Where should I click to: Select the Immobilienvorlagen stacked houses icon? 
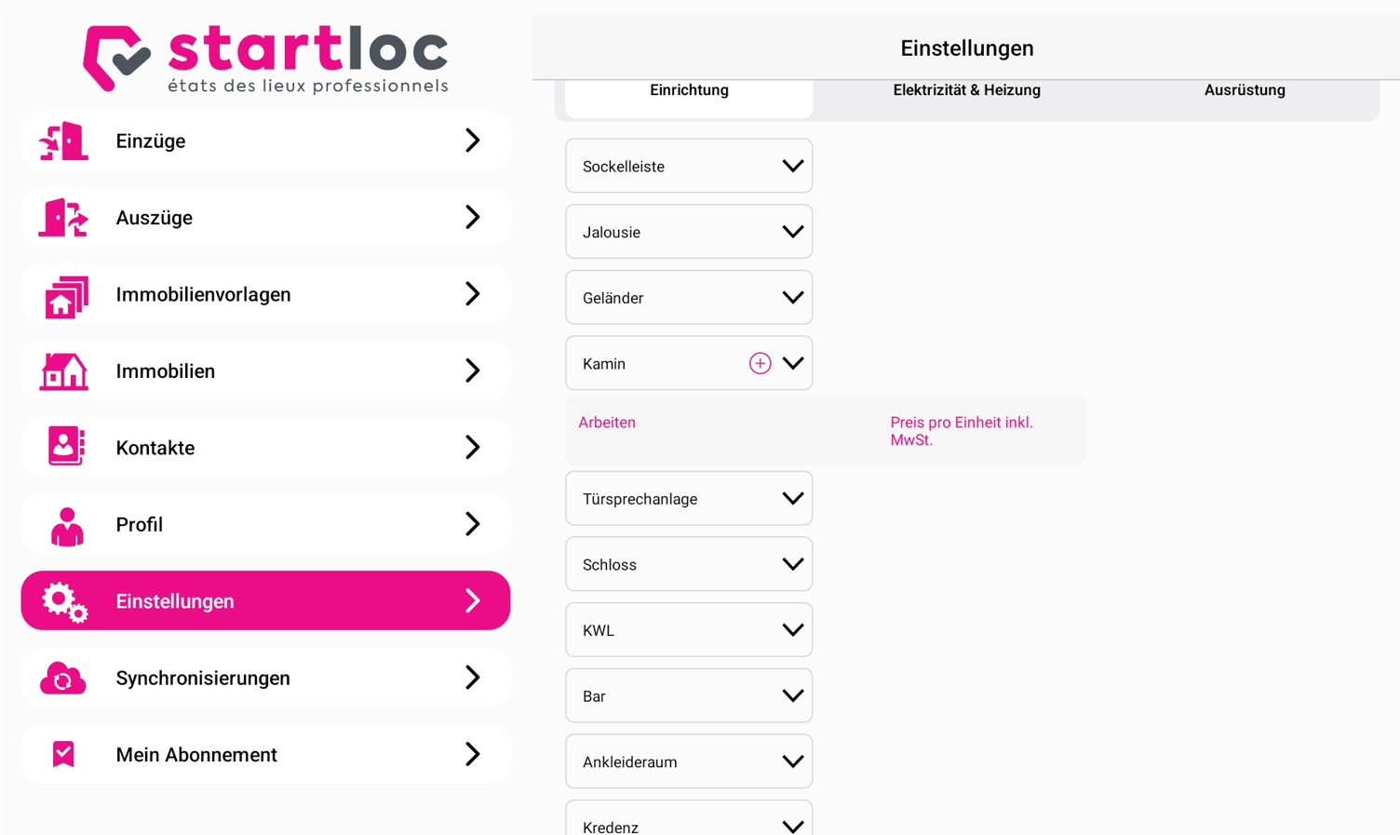click(x=66, y=295)
